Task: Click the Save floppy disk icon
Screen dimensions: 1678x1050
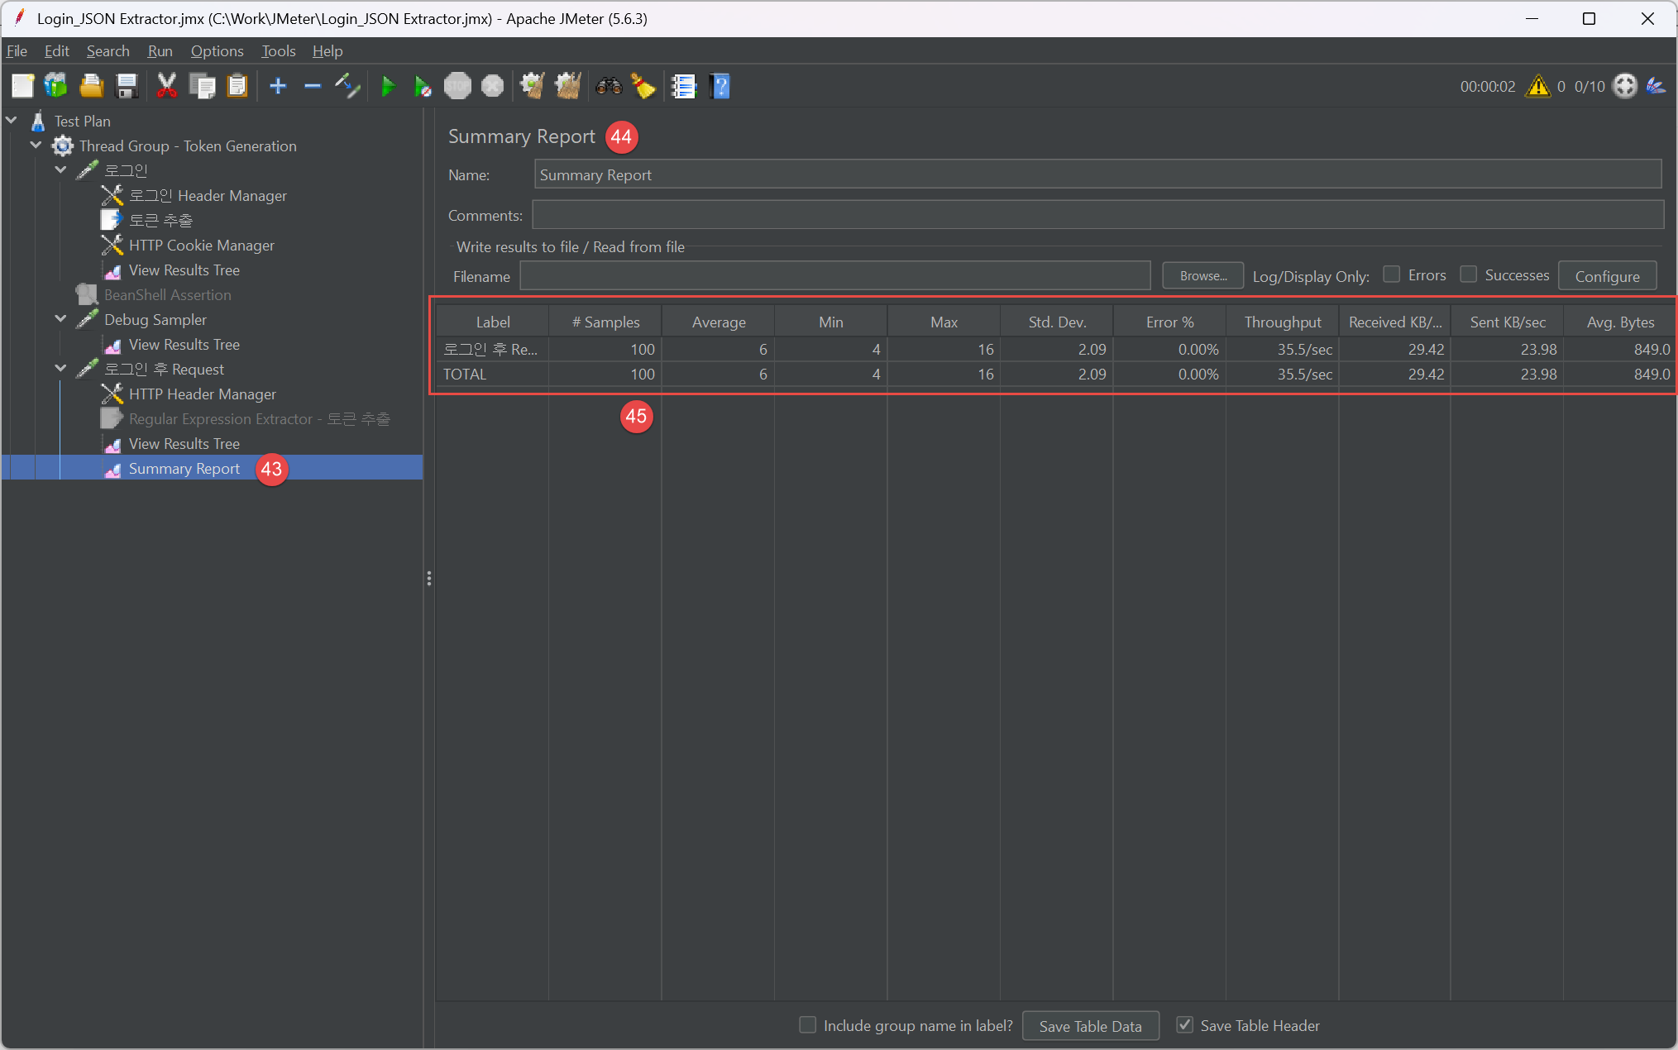Action: [x=127, y=86]
